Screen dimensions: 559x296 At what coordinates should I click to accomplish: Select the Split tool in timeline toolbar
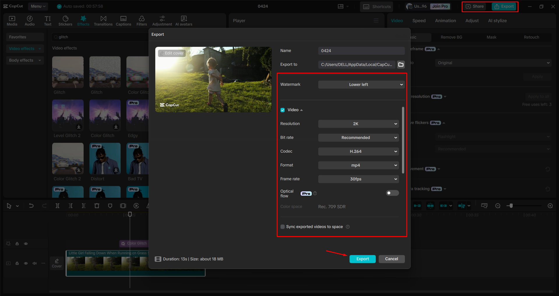click(57, 206)
